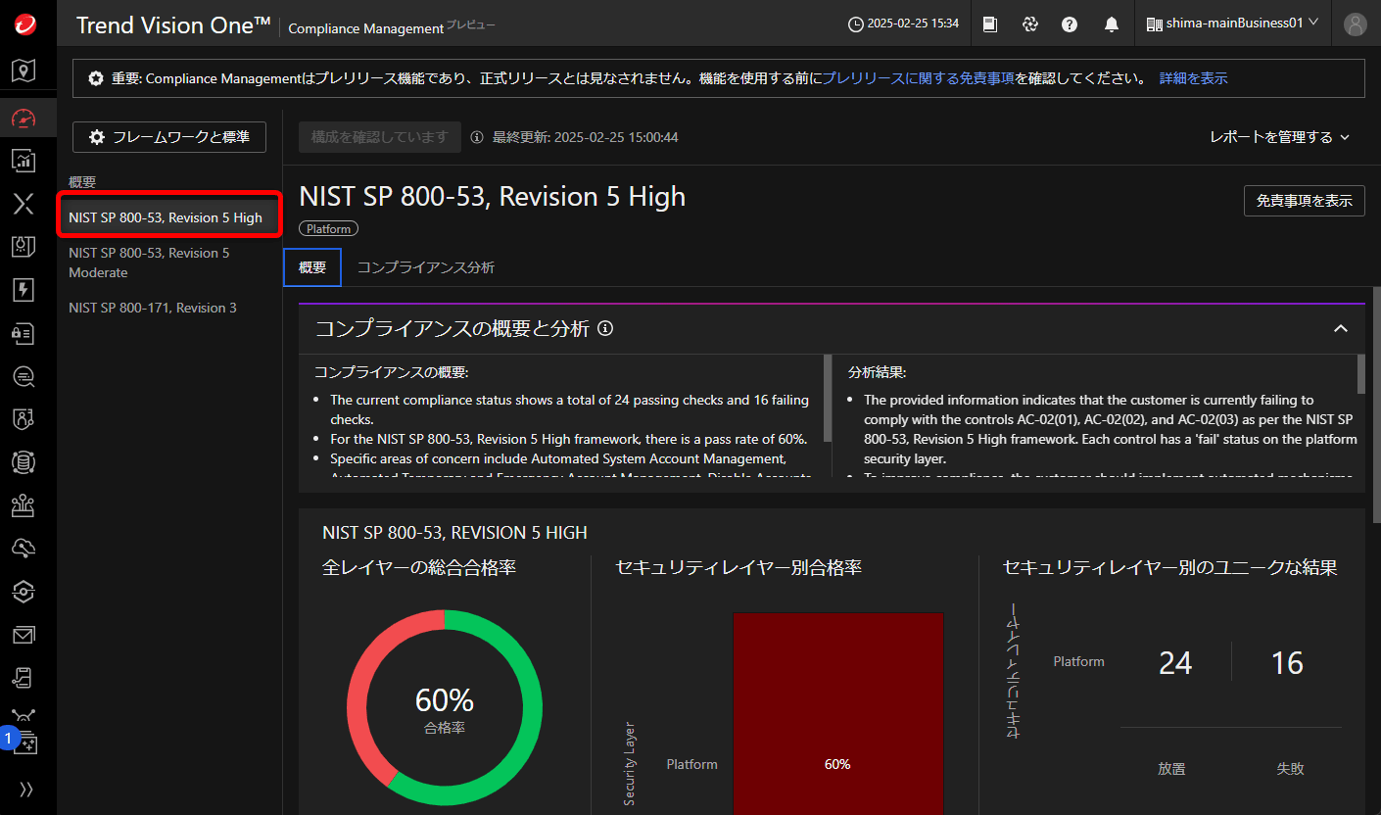Open the hexagon network sidebar icon
Image resolution: width=1381 pixels, height=815 pixels.
pyautogui.click(x=24, y=592)
